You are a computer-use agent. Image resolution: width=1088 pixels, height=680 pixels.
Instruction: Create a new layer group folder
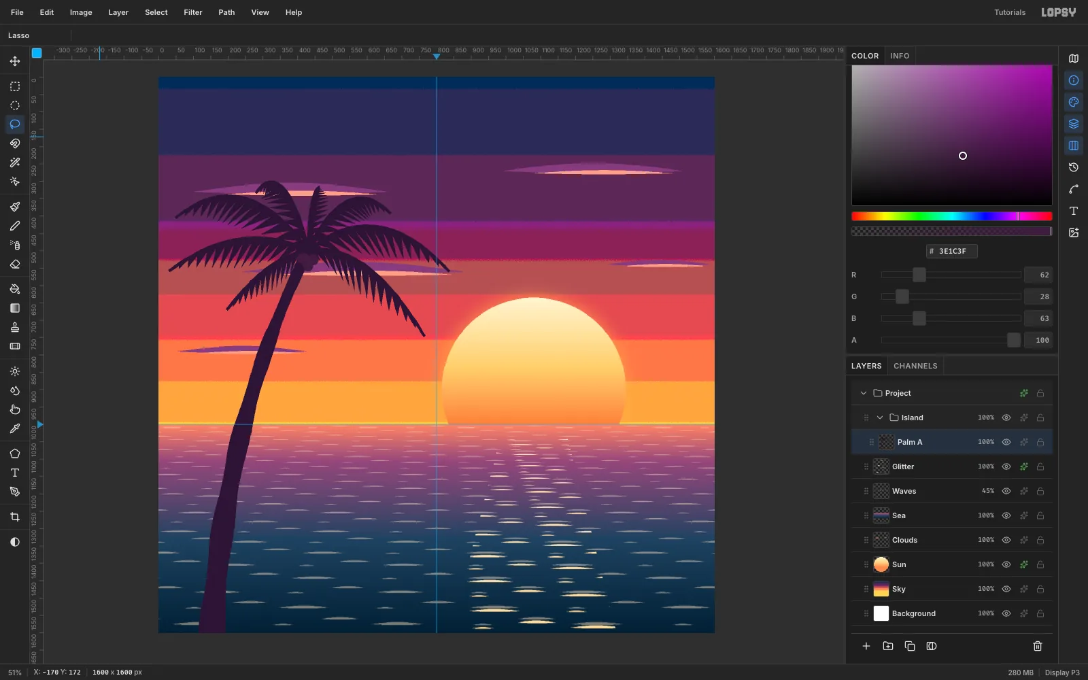click(x=888, y=646)
